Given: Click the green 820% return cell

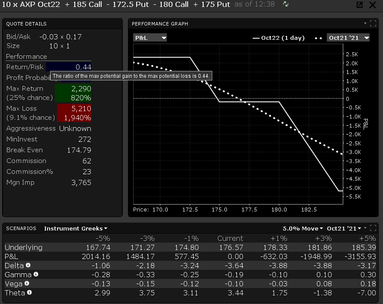Looking at the screenshot, I should pos(73,98).
